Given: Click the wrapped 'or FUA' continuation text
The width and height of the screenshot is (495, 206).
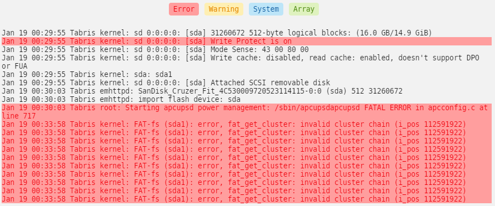Looking at the screenshot, I should pos(14,66).
